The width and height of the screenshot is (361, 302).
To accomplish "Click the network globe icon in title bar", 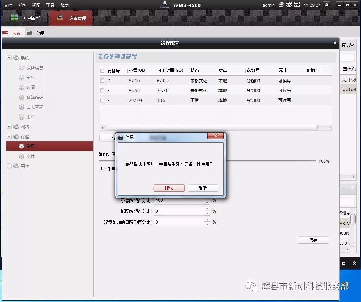I will coord(281,5).
